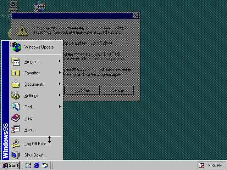The width and height of the screenshot is (227, 170).
Task: Close the not-responding dialog with X
Action: (x=135, y=16)
